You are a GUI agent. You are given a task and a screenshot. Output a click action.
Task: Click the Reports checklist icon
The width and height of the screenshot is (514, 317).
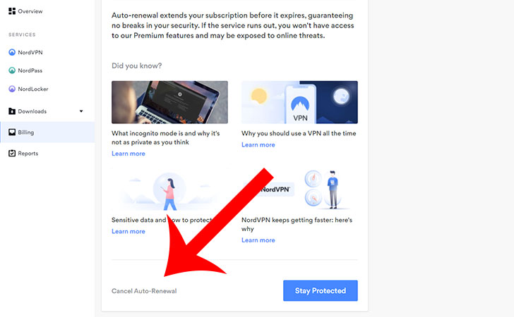(12, 153)
